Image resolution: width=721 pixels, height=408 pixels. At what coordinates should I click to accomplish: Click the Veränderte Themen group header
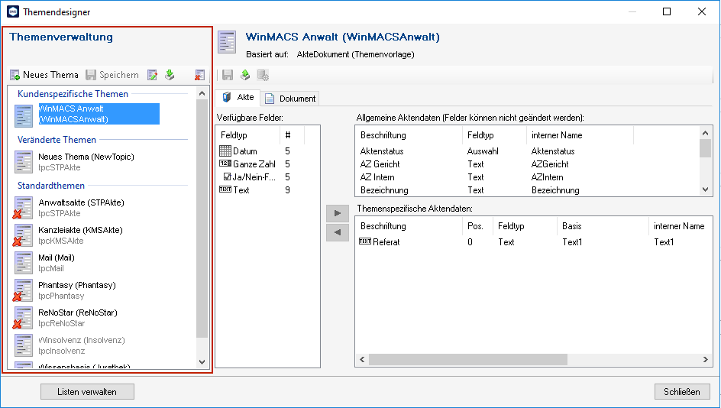click(57, 140)
